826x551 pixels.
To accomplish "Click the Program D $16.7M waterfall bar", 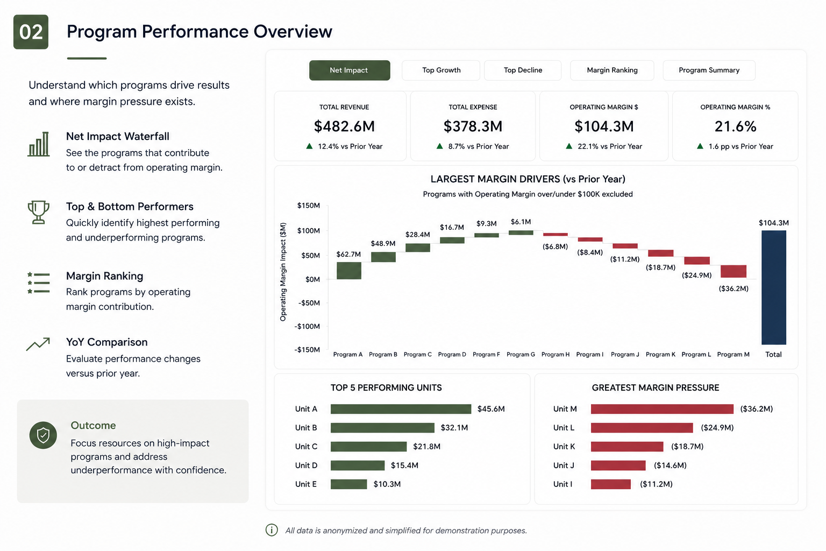I will (452, 240).
